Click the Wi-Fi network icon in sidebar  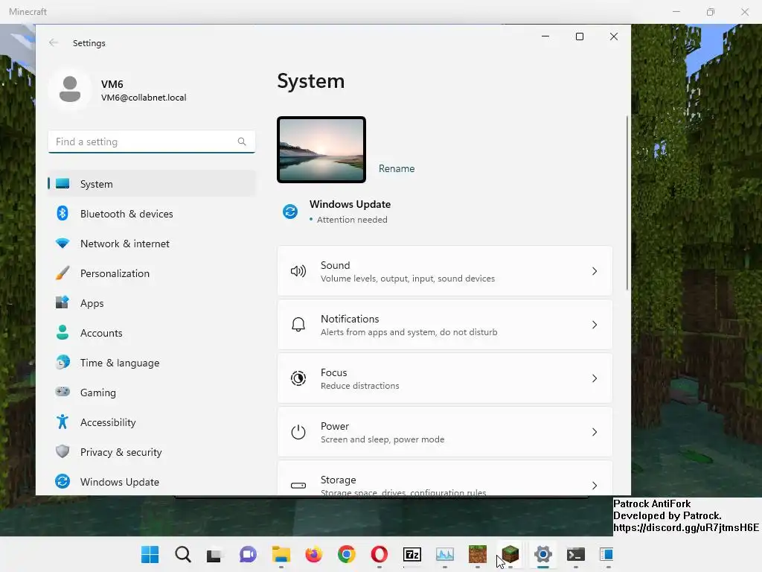(63, 243)
